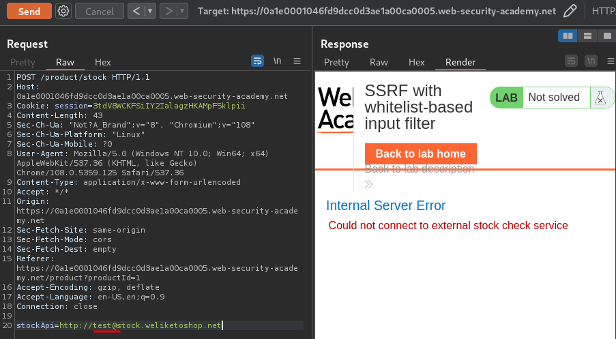Image resolution: width=616 pixels, height=339 pixels.
Task: Click the Web Security Academy logo
Action: coord(336,109)
